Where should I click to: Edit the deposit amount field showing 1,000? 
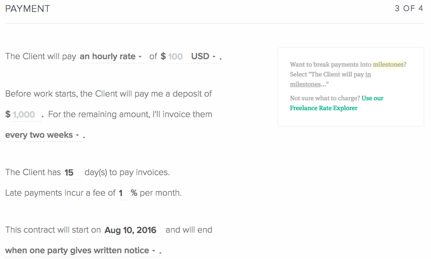point(24,115)
